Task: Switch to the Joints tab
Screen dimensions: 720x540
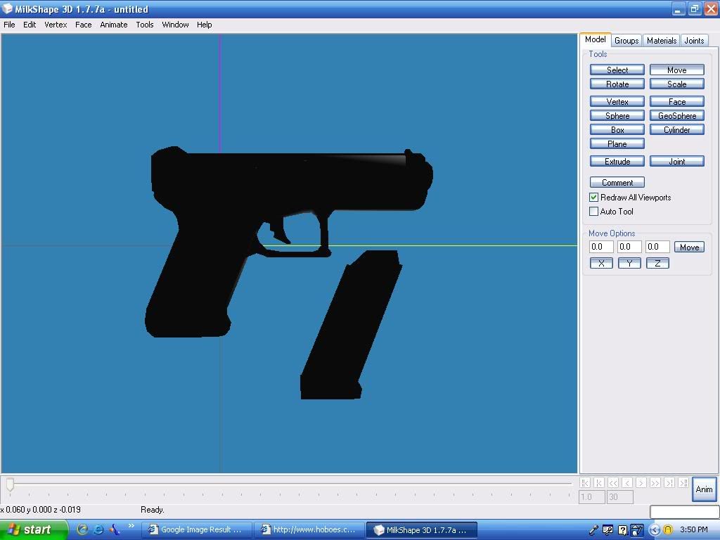Action: click(x=694, y=40)
